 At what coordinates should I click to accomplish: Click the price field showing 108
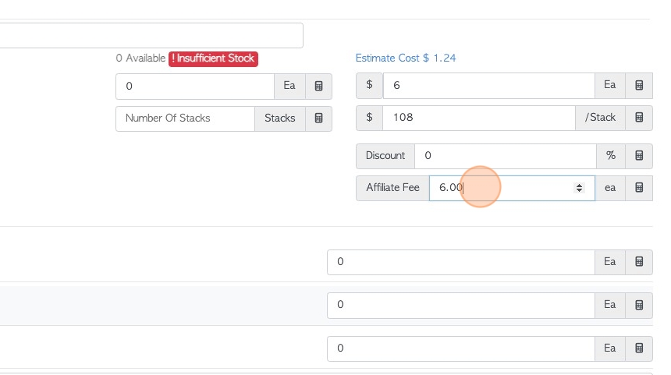[x=479, y=118]
